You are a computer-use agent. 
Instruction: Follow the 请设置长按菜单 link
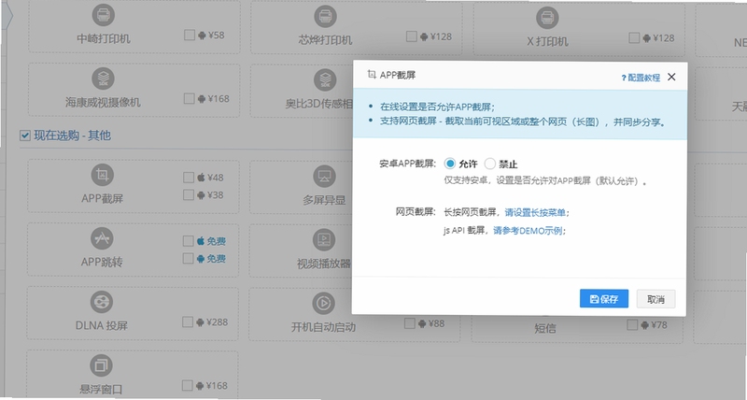[535, 212]
